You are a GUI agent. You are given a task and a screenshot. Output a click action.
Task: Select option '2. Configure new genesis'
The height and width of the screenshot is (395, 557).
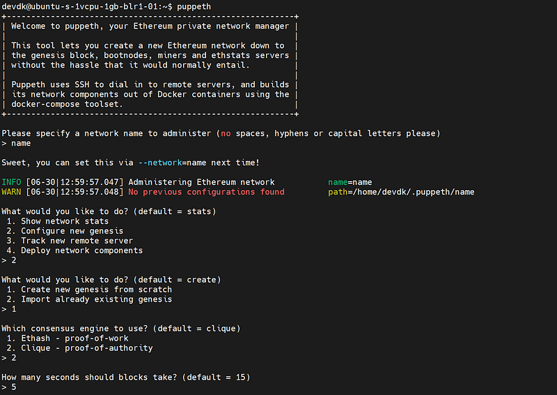click(x=65, y=231)
